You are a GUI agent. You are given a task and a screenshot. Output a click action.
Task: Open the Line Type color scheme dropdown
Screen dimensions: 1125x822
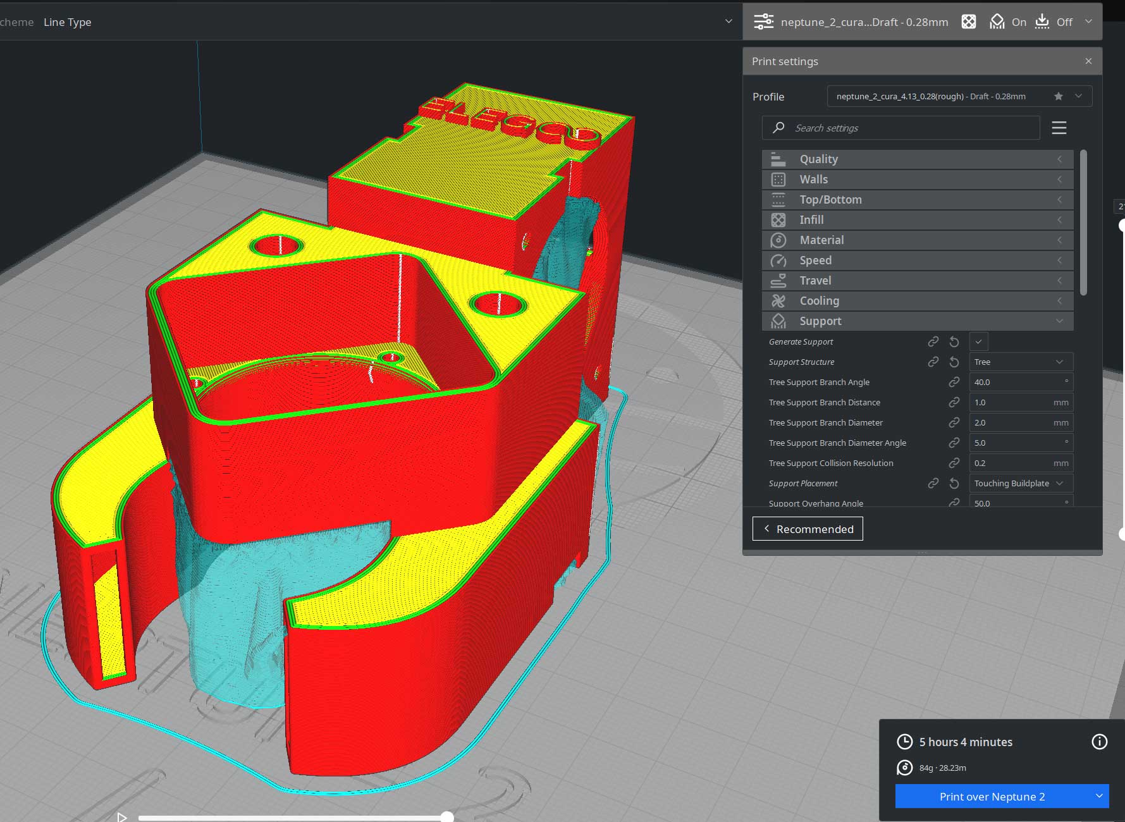coord(387,21)
